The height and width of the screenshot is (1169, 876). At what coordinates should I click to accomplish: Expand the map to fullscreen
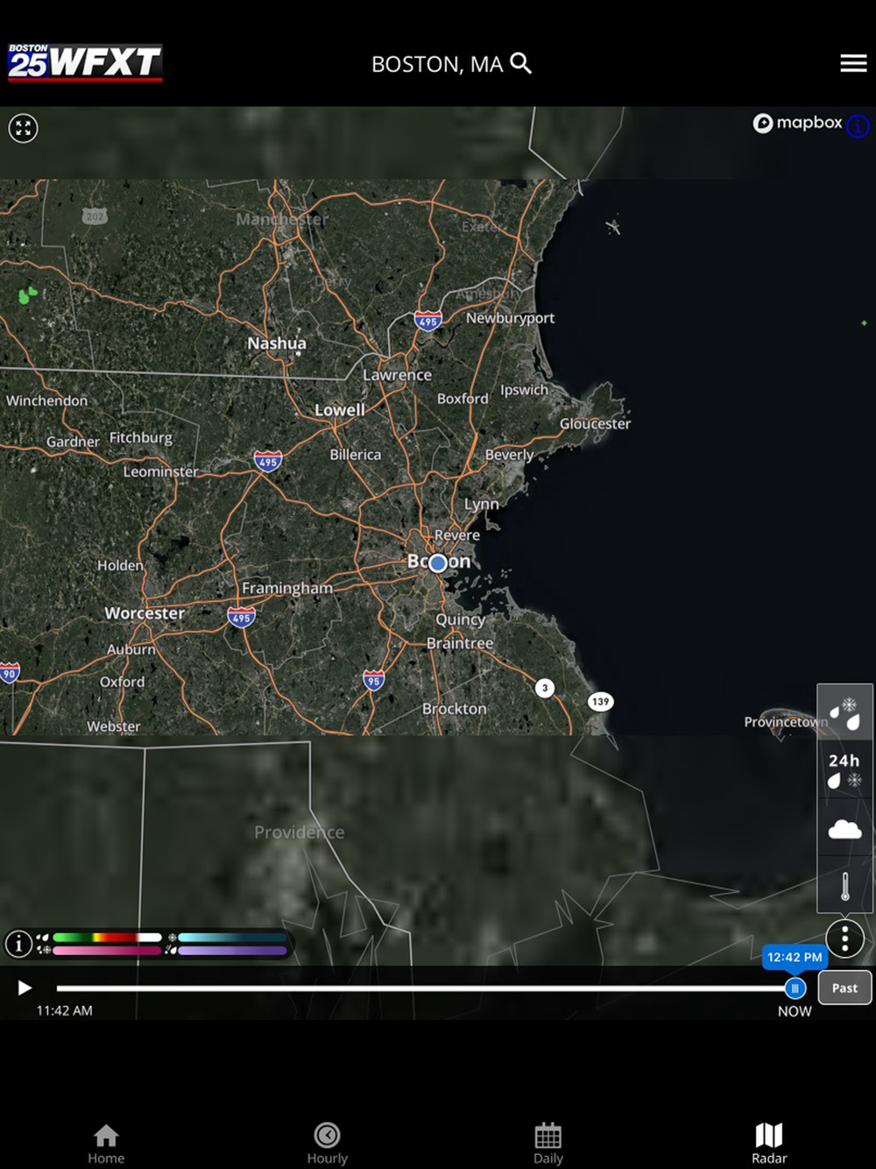[23, 129]
